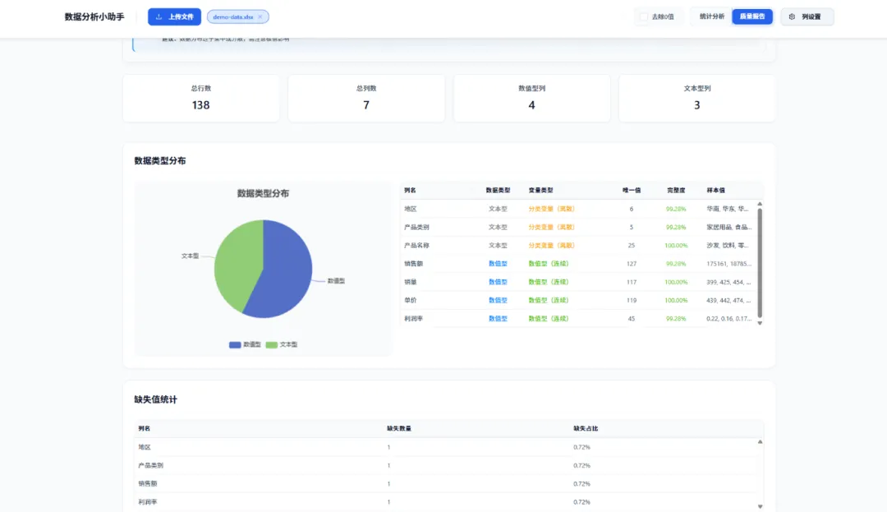Viewport: 887px width, 512px height.
Task: Select the 单价 row name cell
Action: pyautogui.click(x=410, y=301)
